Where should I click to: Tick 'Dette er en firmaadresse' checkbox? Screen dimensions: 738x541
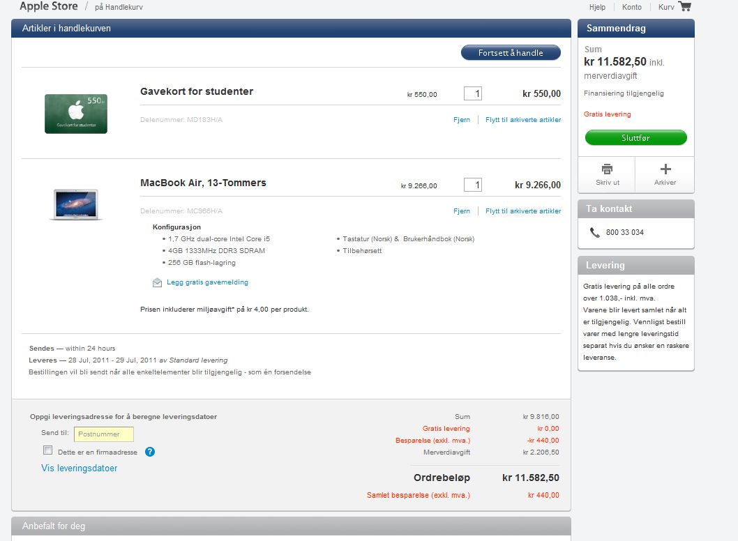[47, 450]
